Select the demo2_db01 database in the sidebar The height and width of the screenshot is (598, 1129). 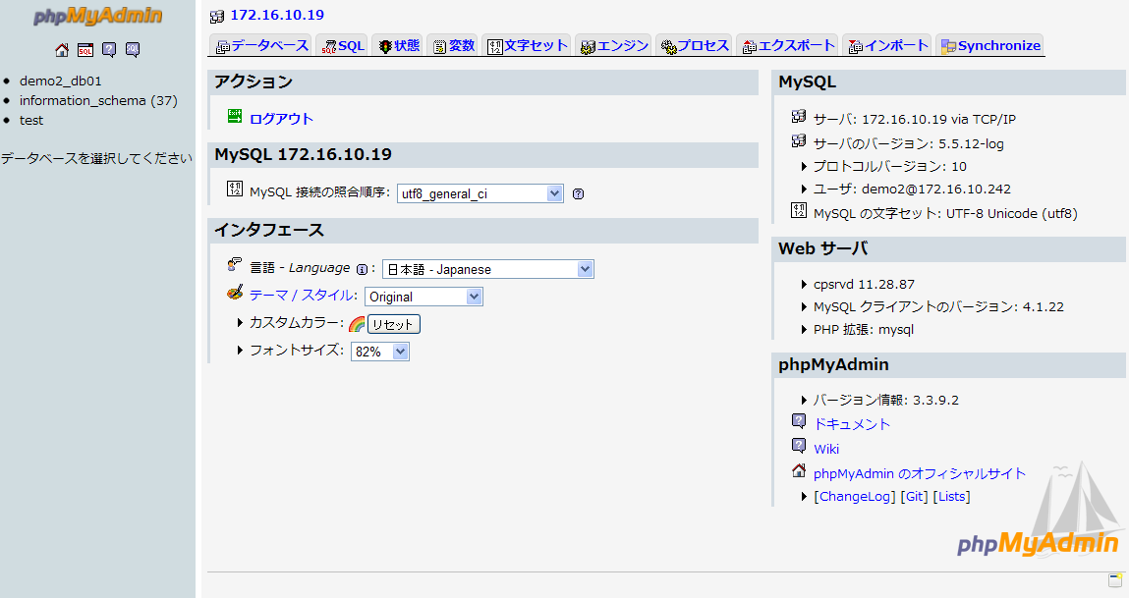click(60, 81)
